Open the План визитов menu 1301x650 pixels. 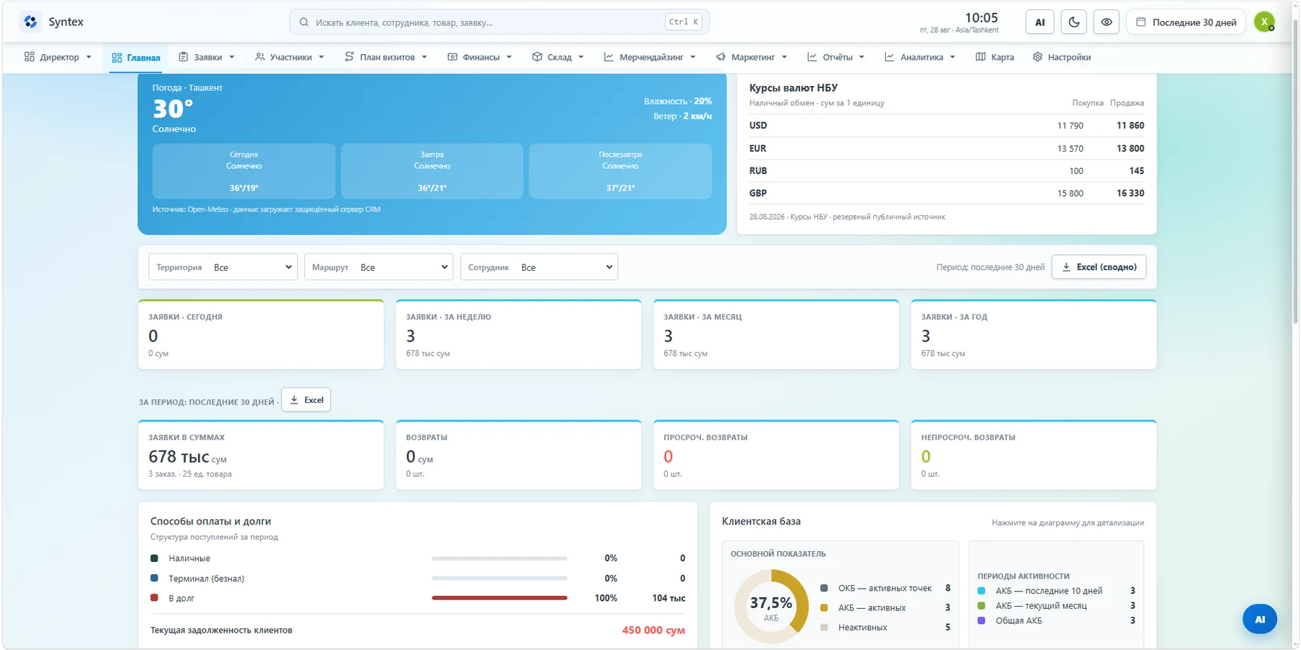coord(386,57)
